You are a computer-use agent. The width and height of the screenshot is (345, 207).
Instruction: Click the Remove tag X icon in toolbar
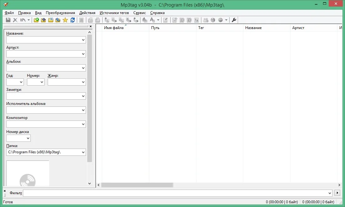[x=15, y=20]
